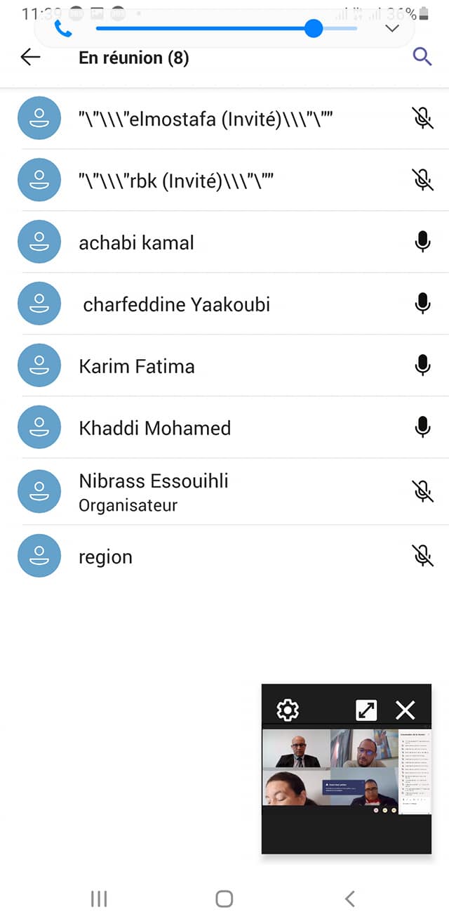Open participant search with magnifier icon
Viewport: 449px width, 924px height.
tap(422, 57)
